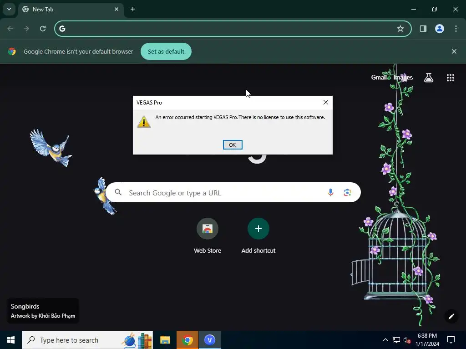Click the search highlights illustration in taskbar search

point(137,340)
